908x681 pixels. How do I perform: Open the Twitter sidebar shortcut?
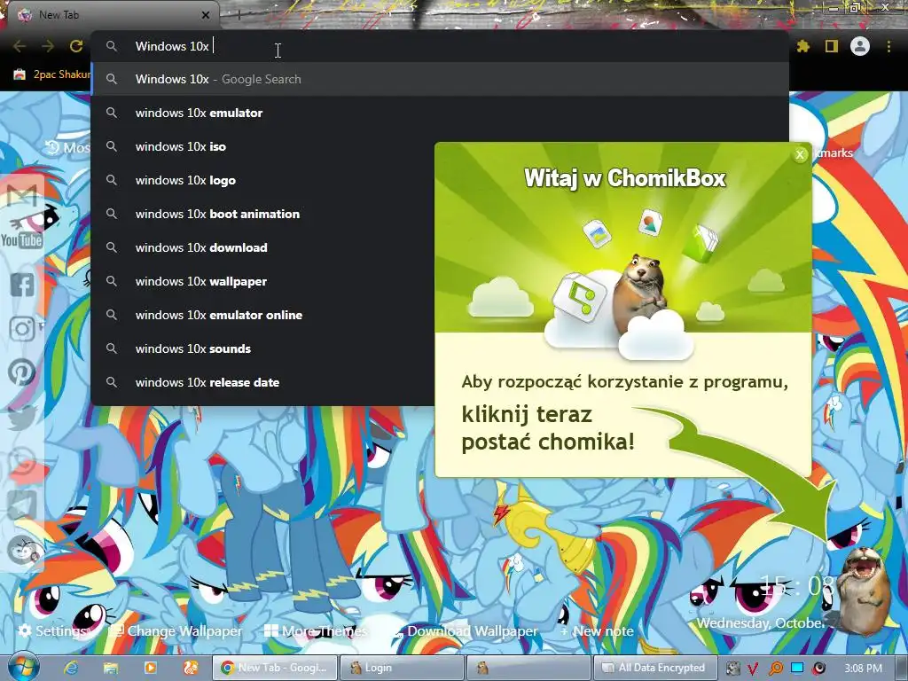tap(22, 417)
